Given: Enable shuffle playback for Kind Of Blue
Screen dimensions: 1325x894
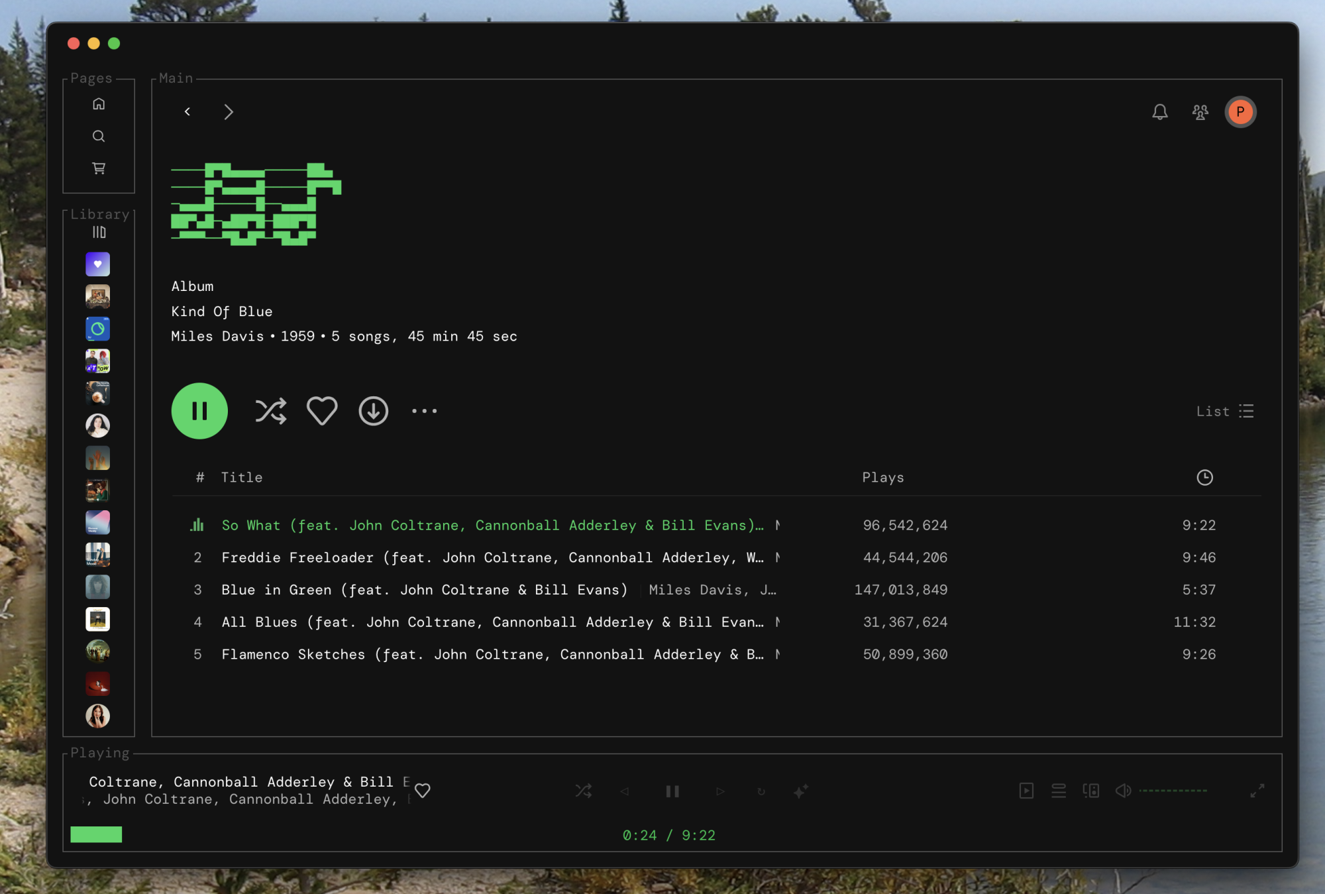Looking at the screenshot, I should click(x=271, y=411).
